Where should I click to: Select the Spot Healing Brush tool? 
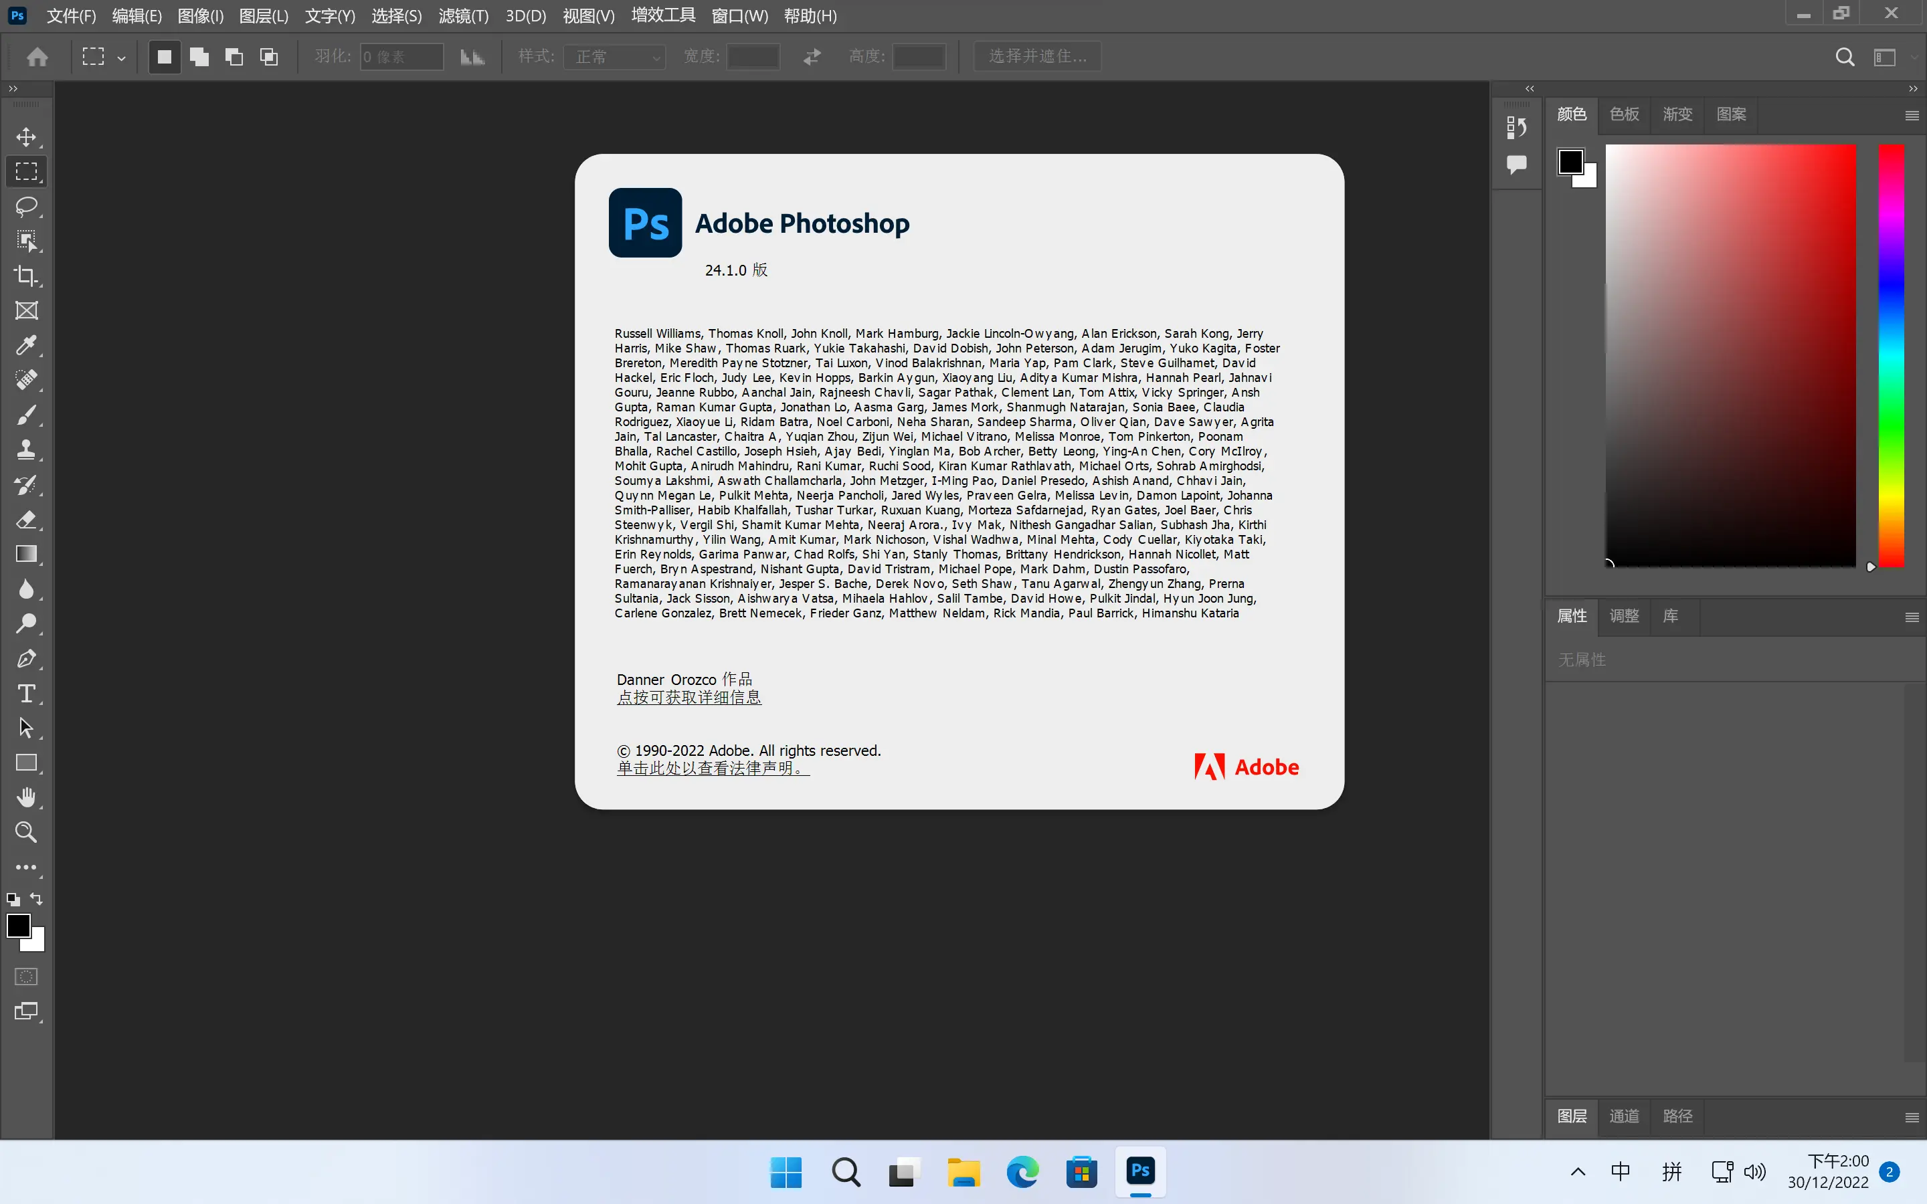(x=26, y=380)
